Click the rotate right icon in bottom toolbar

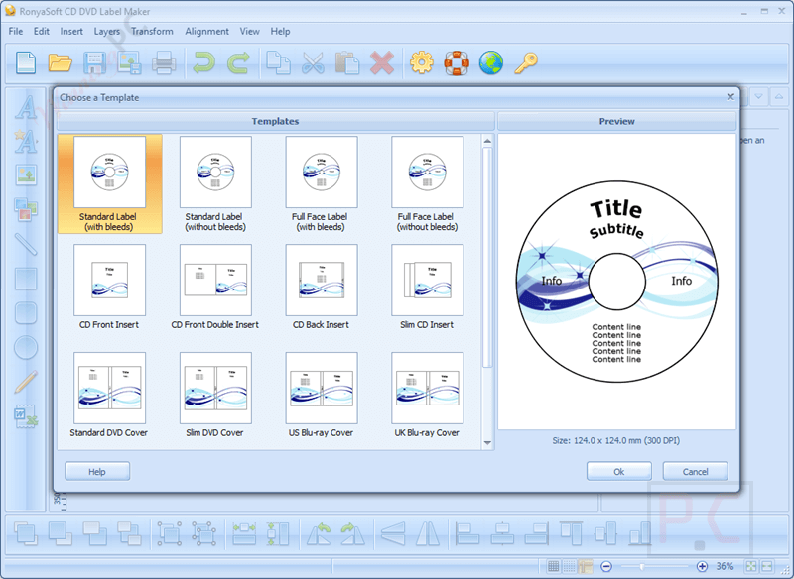[353, 534]
